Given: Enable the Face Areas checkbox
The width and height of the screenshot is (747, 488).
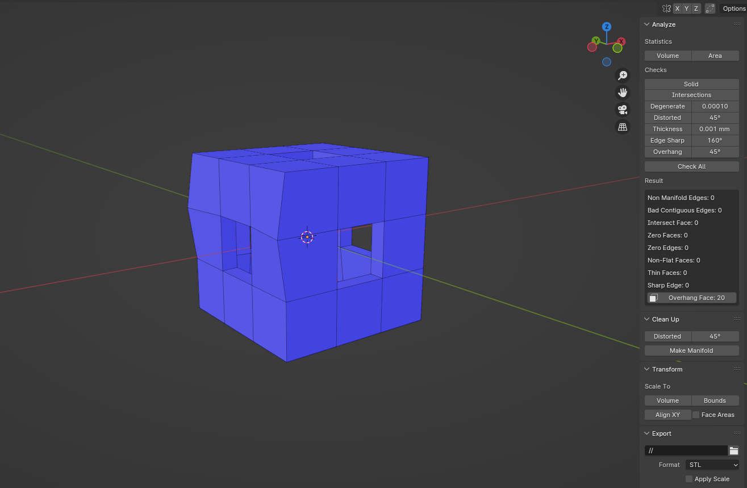Looking at the screenshot, I should click(696, 415).
